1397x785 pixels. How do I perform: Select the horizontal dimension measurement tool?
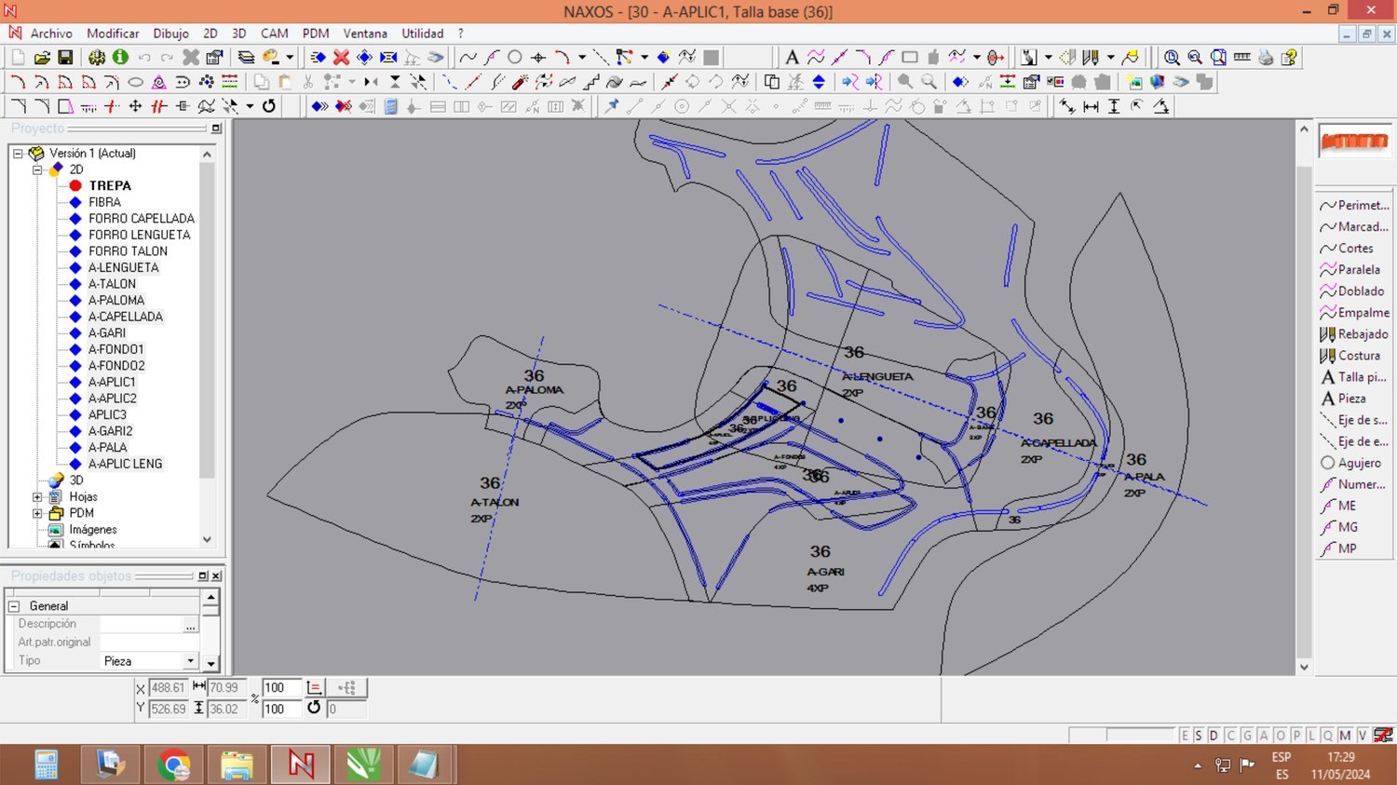[1091, 107]
